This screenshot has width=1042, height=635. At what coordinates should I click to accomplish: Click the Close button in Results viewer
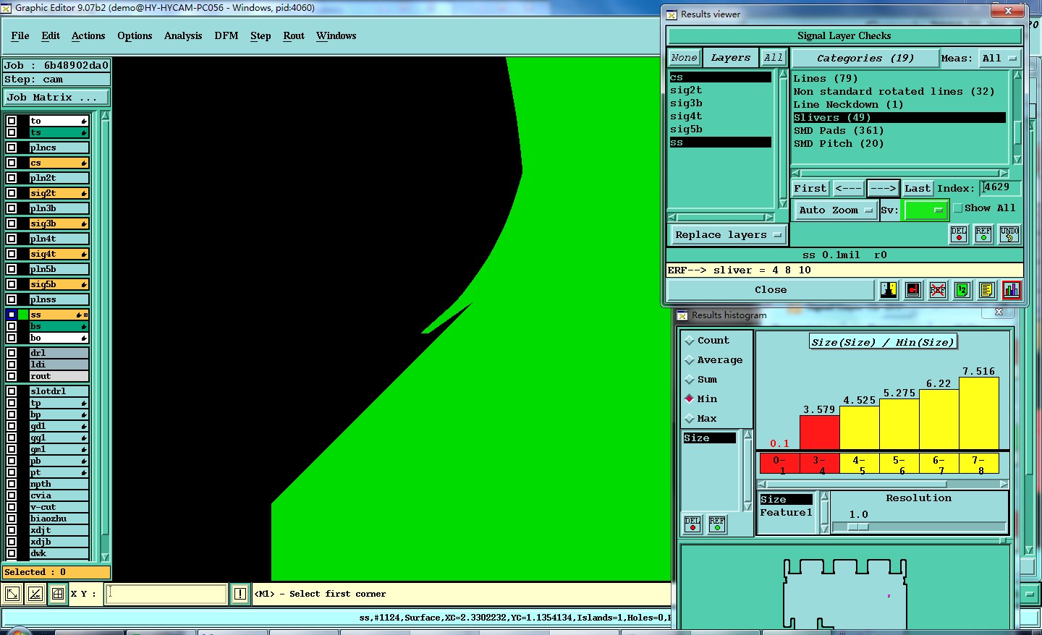click(x=771, y=290)
